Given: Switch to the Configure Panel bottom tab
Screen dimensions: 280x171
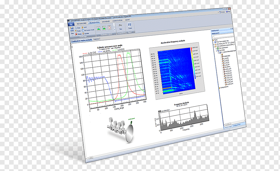Looking at the screenshot, I should click(236, 125).
